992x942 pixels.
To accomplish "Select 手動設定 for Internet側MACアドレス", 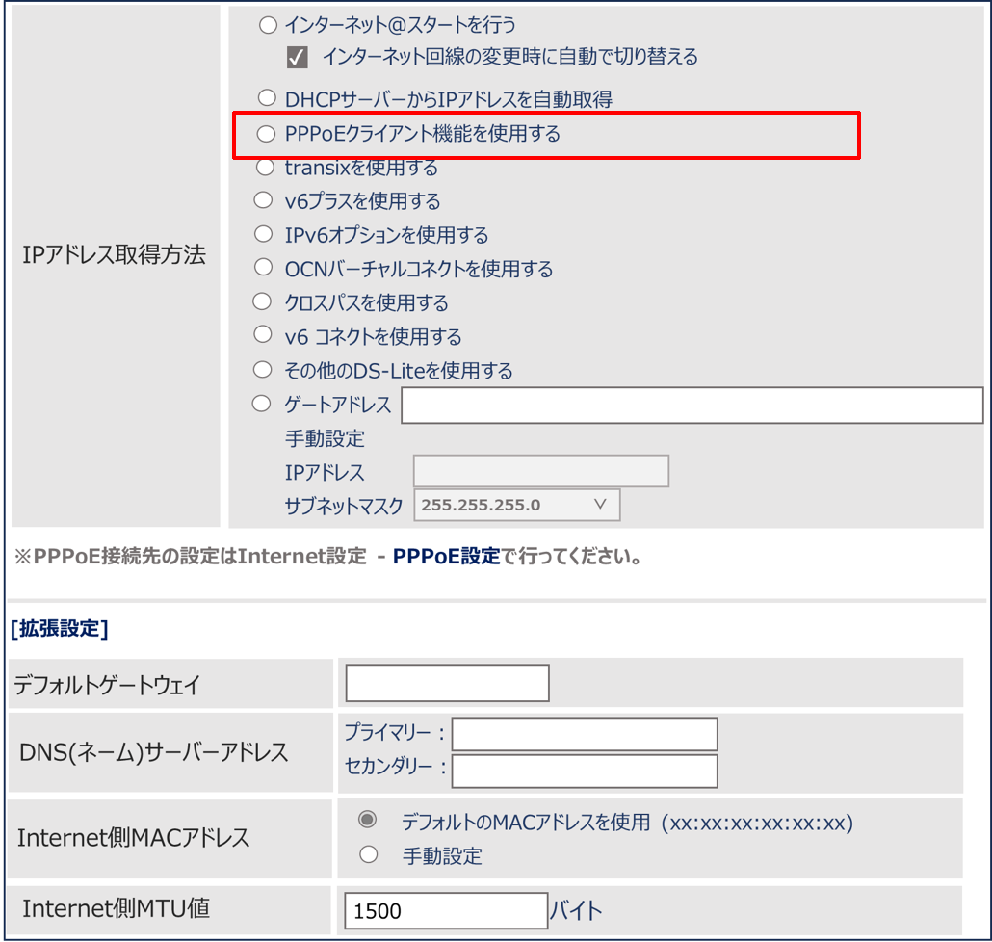I will click(367, 855).
